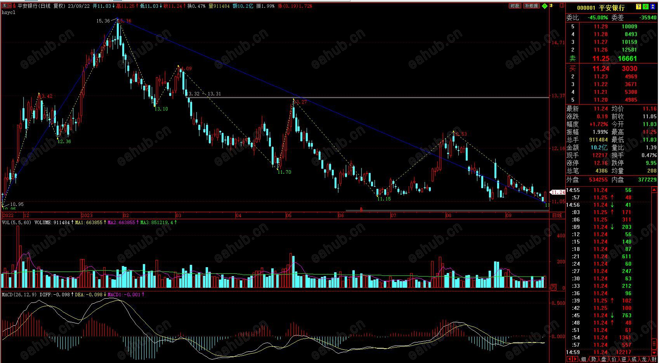This screenshot has height=363, width=659.
Task: Click the hzycl indicator label
Action: pyautogui.click(x=8, y=12)
